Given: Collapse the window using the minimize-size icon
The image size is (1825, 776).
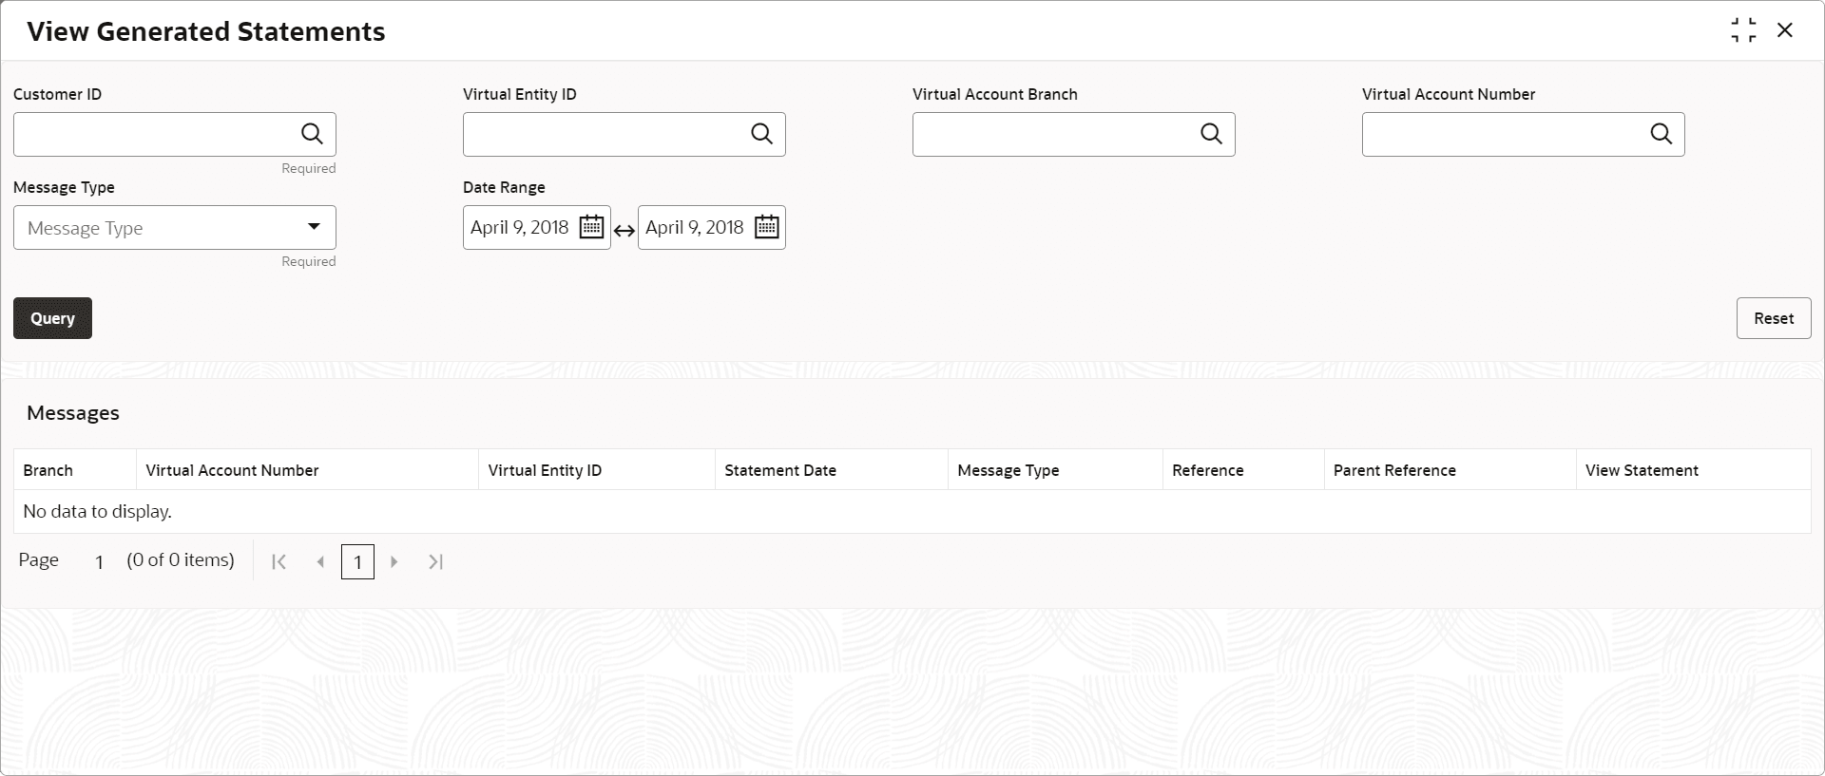Looking at the screenshot, I should pos(1743,30).
